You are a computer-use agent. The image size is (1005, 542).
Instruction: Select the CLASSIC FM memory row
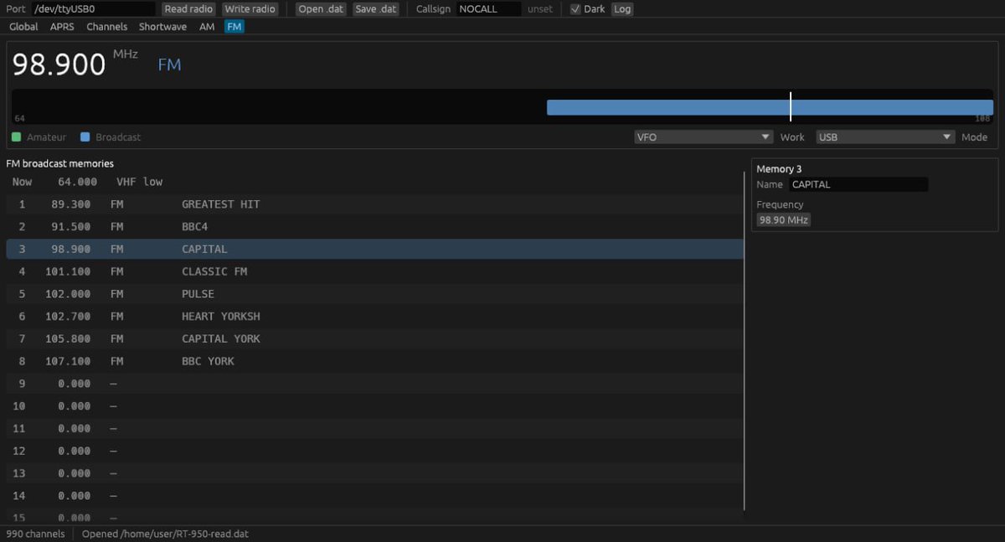point(374,271)
